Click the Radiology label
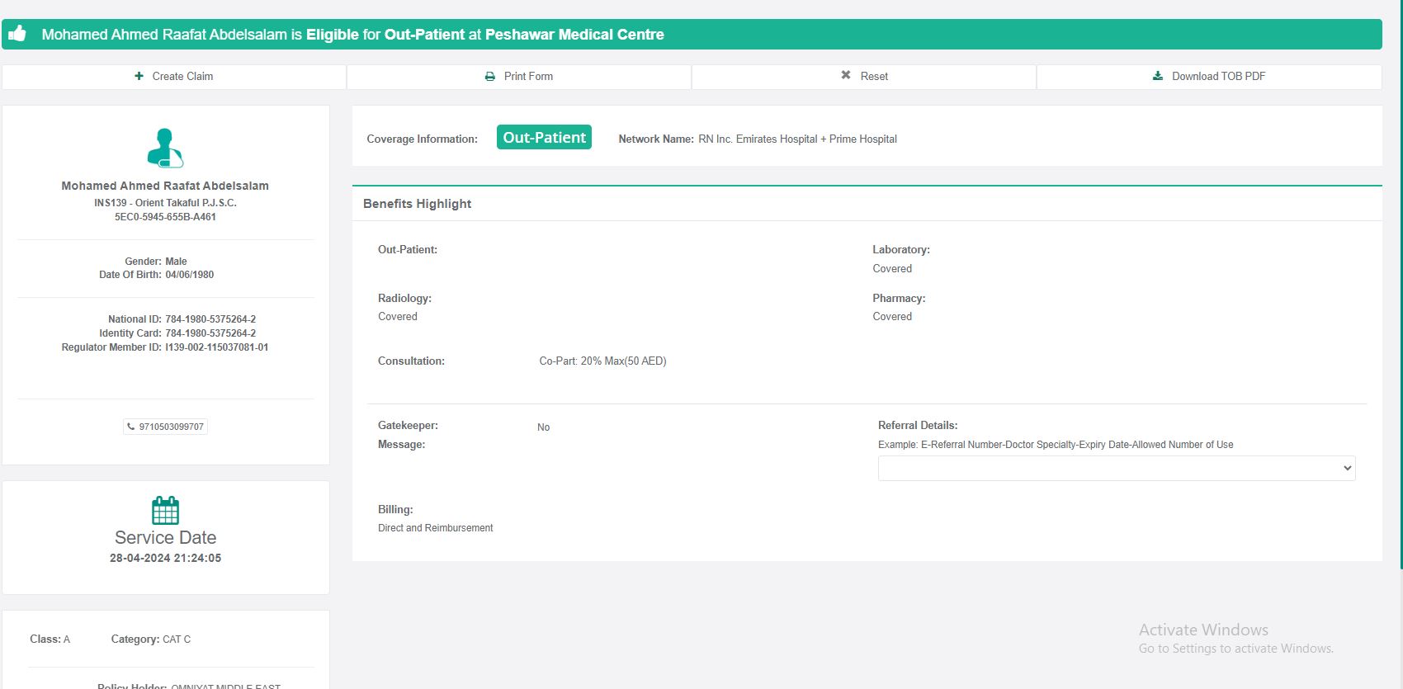The height and width of the screenshot is (689, 1403). pos(404,299)
